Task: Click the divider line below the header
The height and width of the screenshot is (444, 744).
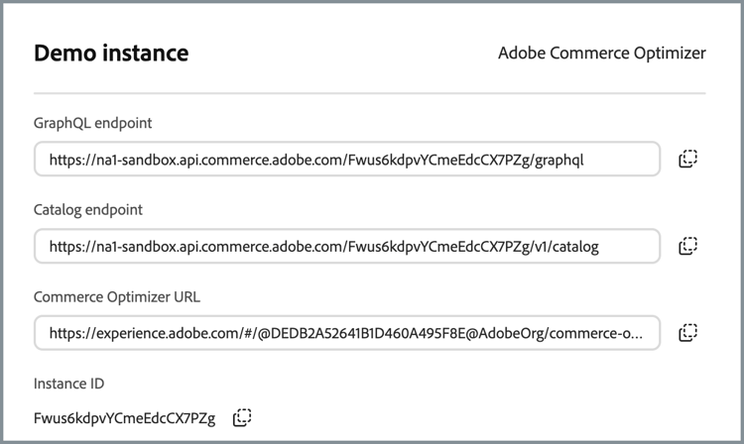Action: coord(369,93)
